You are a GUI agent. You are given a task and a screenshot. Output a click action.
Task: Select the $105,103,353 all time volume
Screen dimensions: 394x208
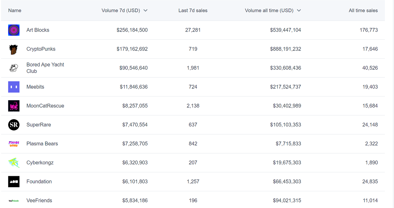pyautogui.click(x=285, y=125)
